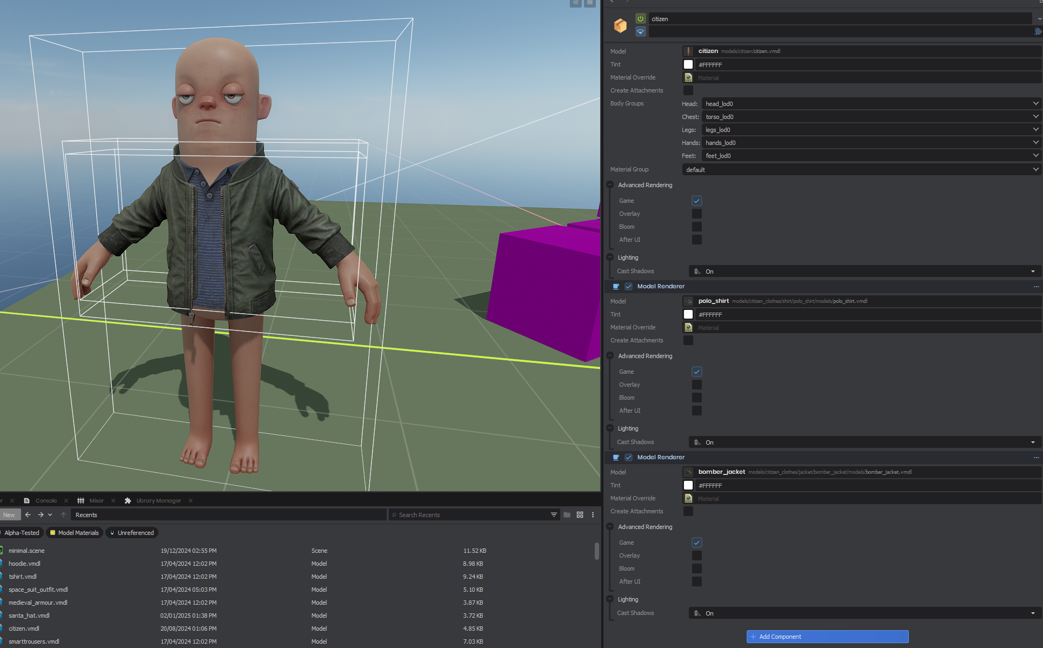Open polo_shirt Model Renderer three-dot menu
Screen dimensions: 1043x648
[x=1036, y=287]
